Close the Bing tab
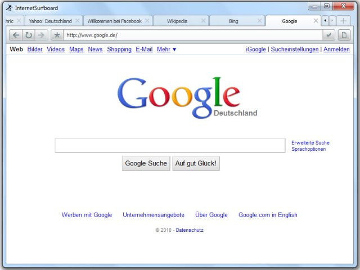360x270 pixels. pos(259,21)
